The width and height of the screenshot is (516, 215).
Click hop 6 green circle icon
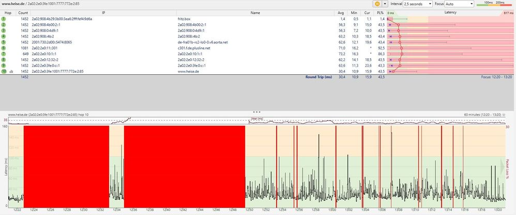(4, 48)
